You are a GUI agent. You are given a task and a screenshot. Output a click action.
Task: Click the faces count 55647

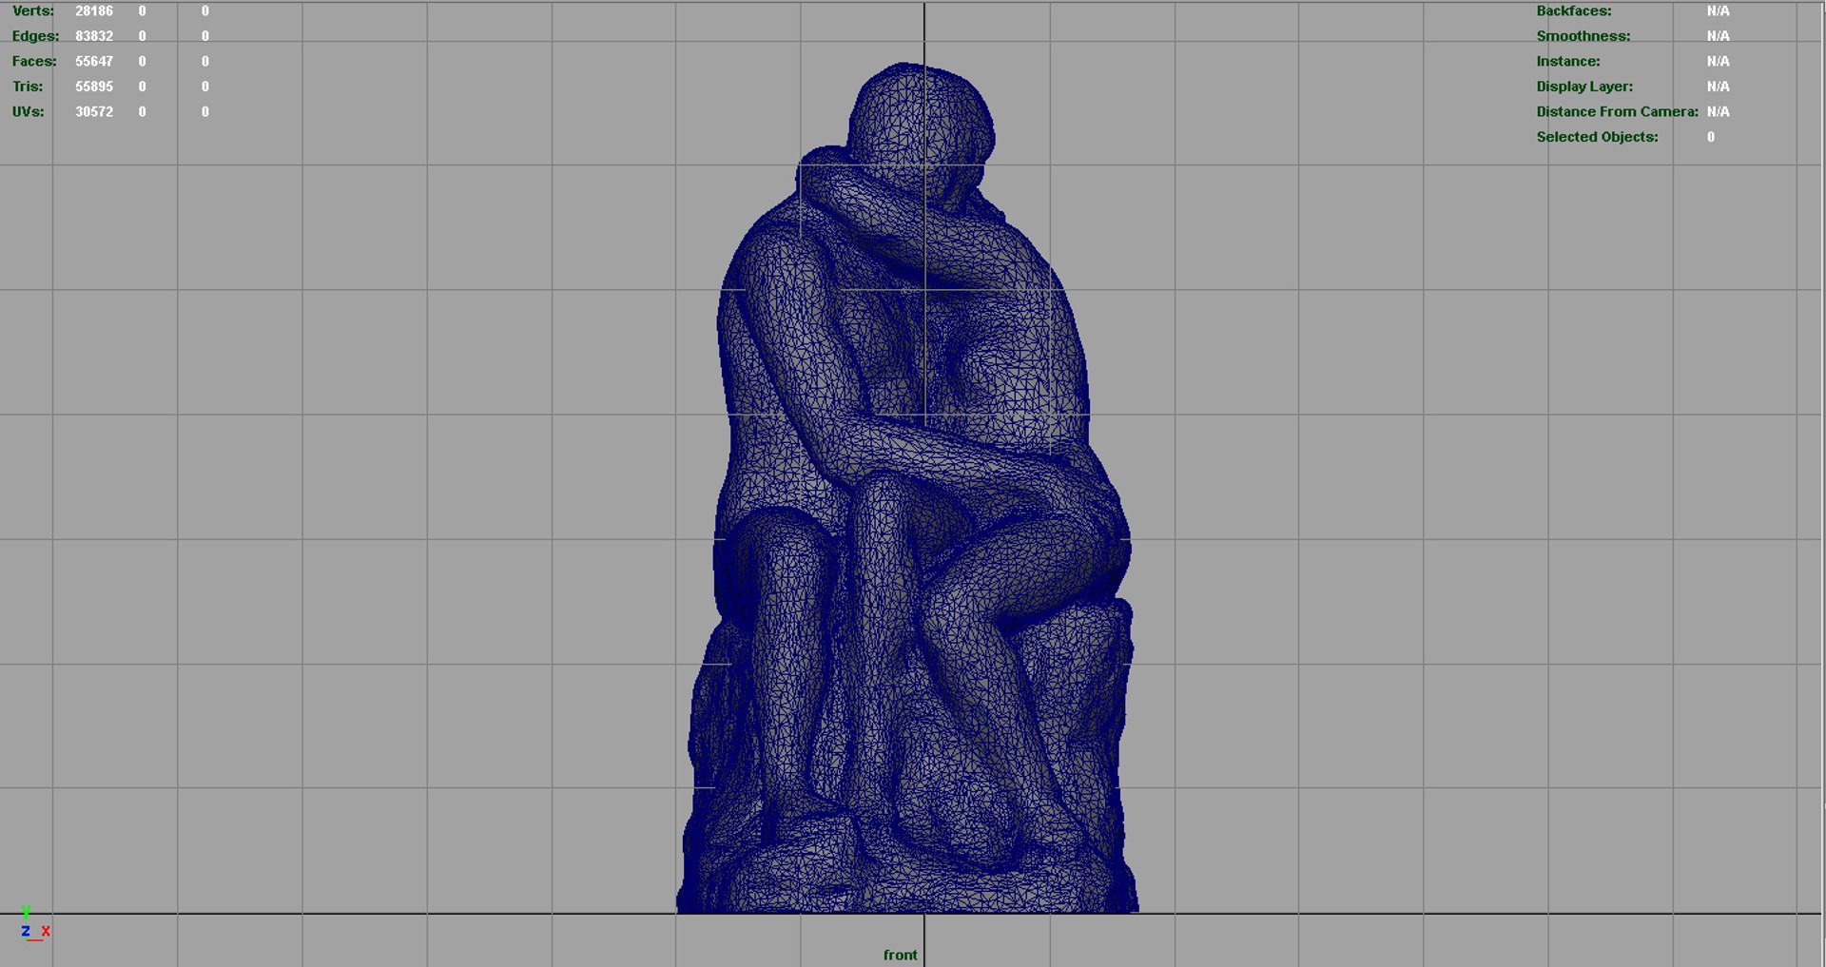click(x=94, y=61)
